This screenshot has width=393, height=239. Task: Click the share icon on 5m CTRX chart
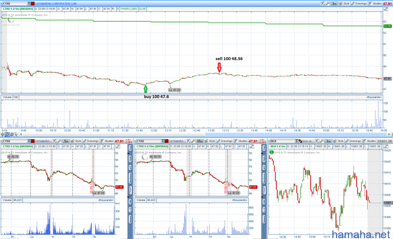(x=54, y=141)
